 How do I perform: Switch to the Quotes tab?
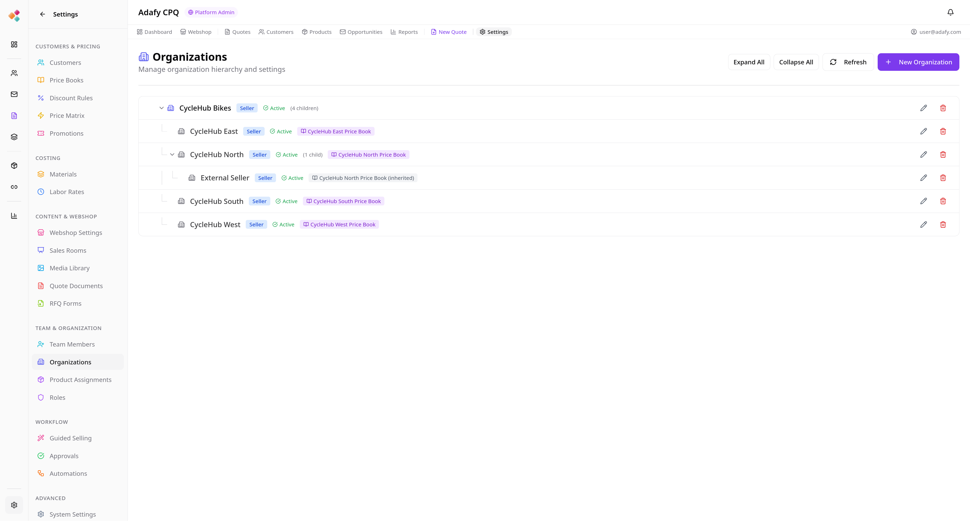(x=238, y=32)
